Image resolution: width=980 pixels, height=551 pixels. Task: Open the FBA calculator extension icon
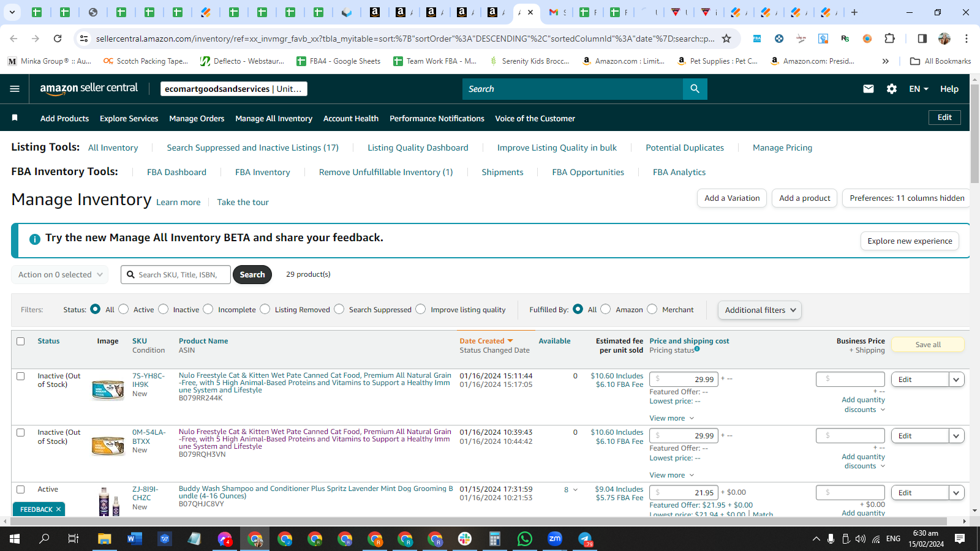coord(757,39)
